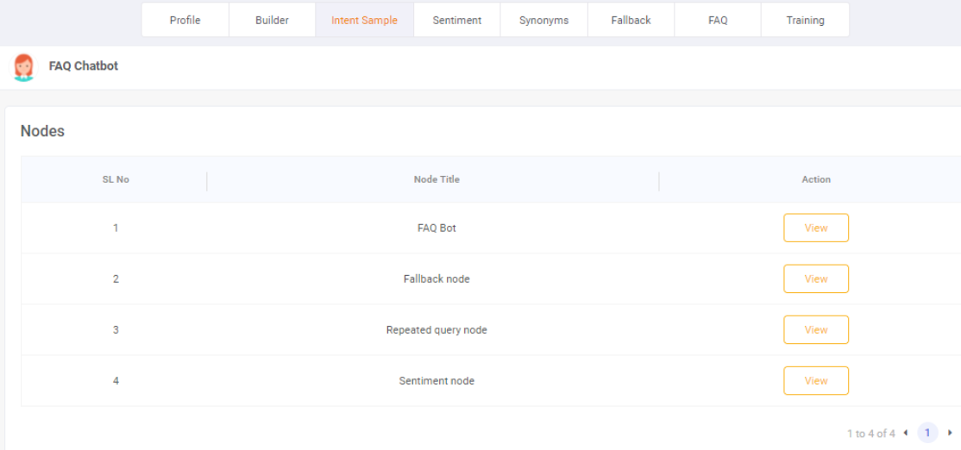Select the Sentiment node title text
Viewport: 961px width, 450px height.
(437, 380)
